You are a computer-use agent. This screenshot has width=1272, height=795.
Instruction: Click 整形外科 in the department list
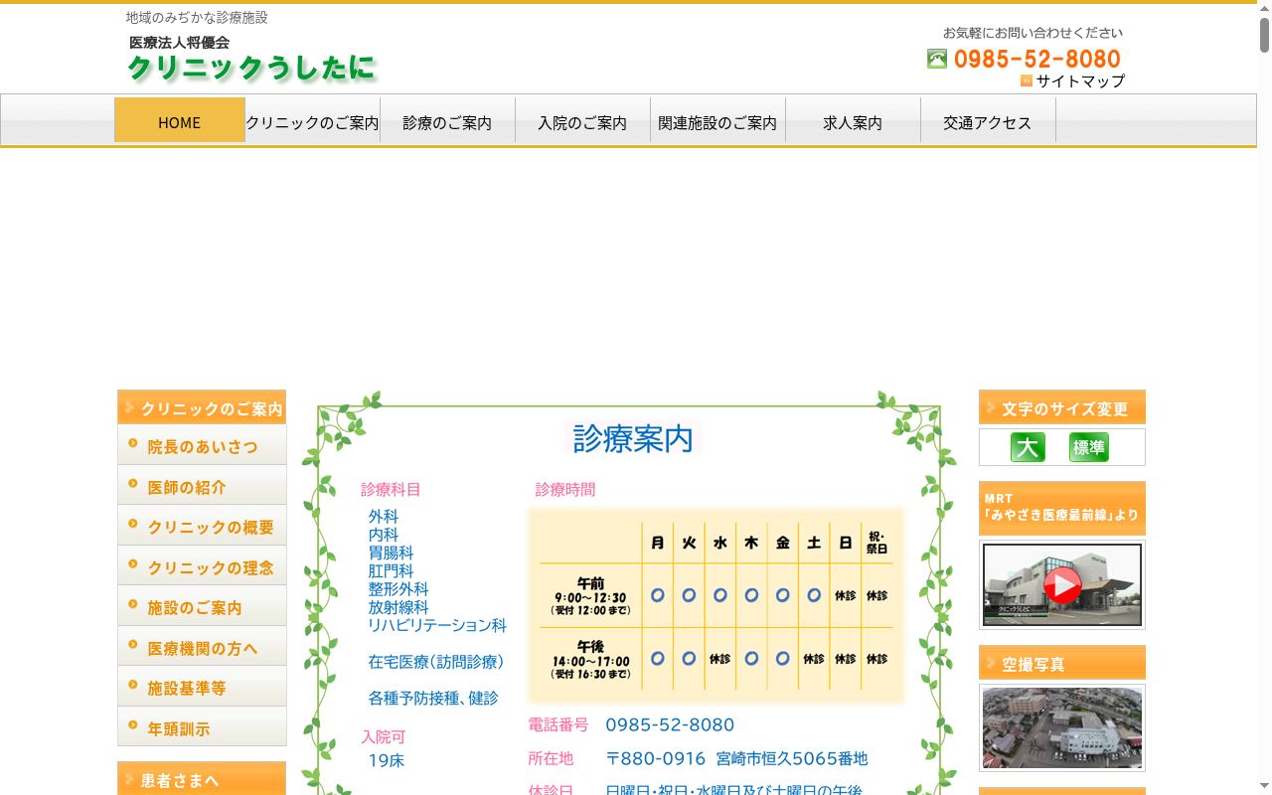[x=398, y=588]
